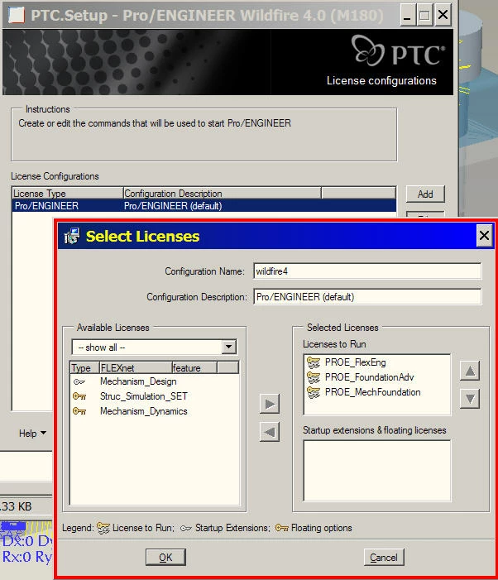The width and height of the screenshot is (498, 580).
Task: Click the Cancel button
Action: pos(384,557)
